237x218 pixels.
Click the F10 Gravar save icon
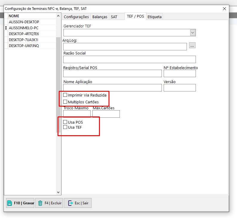[x=10, y=203]
